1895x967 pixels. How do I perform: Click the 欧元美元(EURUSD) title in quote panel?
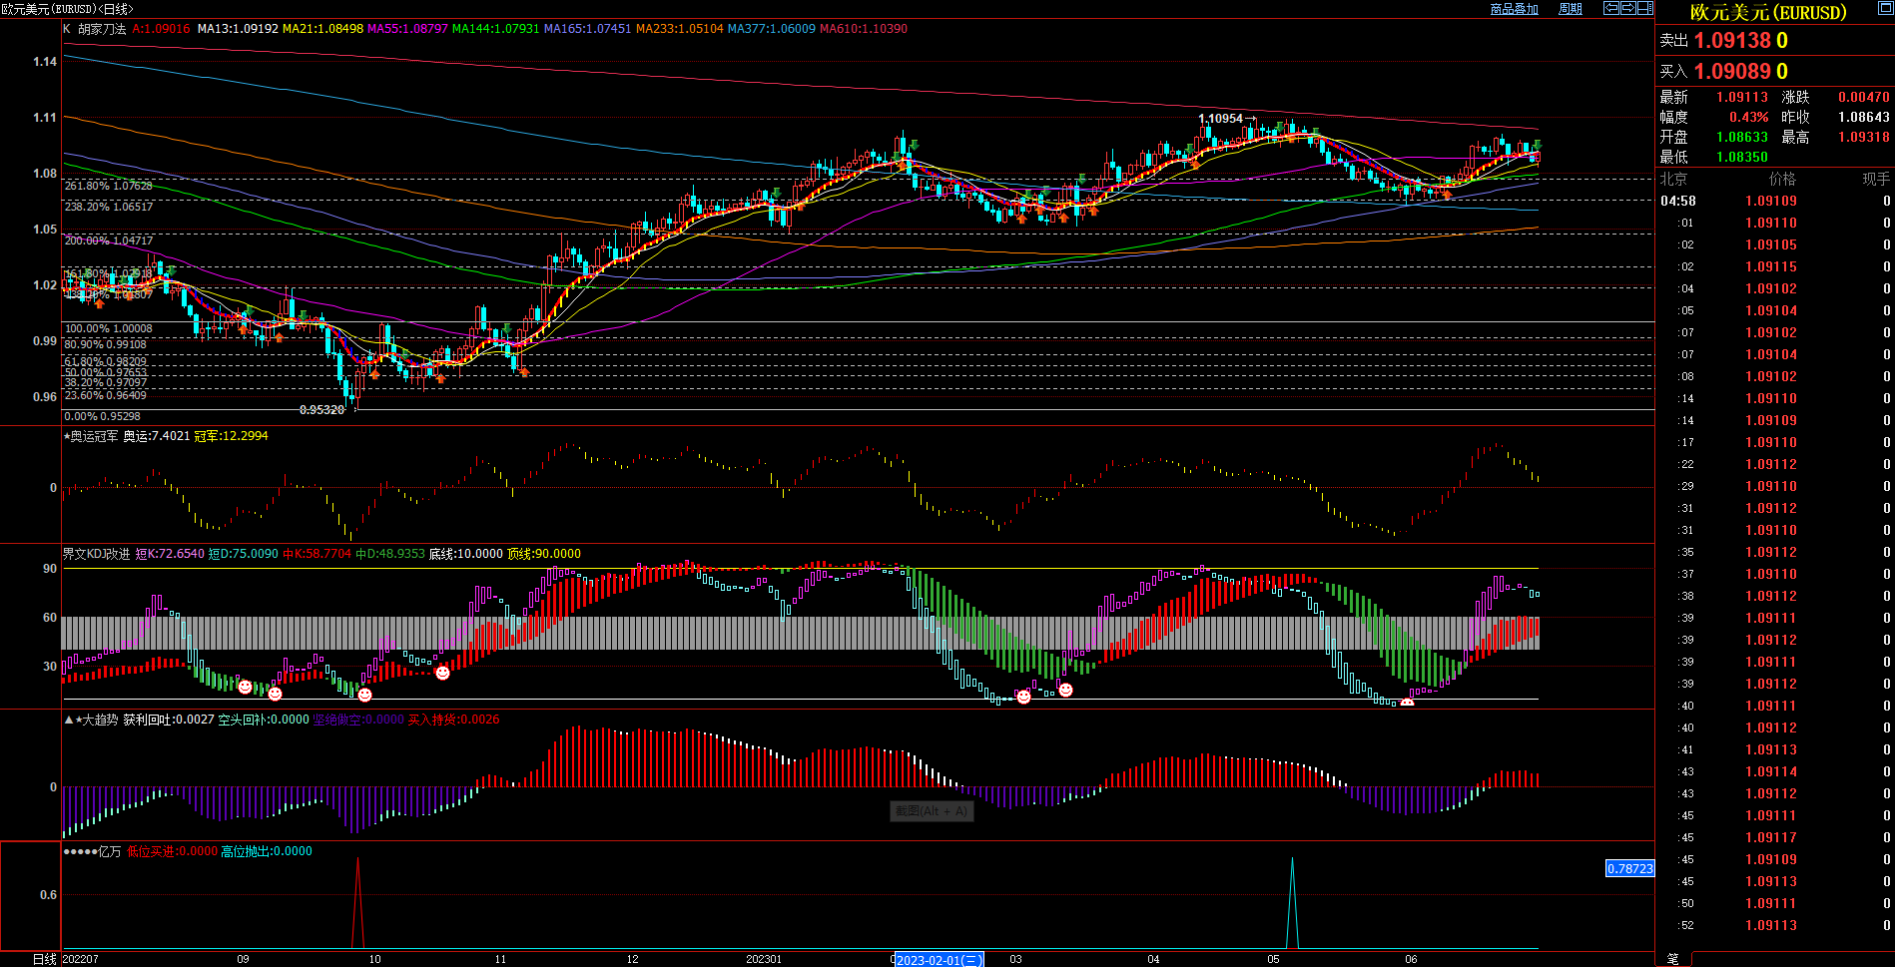tap(1767, 13)
